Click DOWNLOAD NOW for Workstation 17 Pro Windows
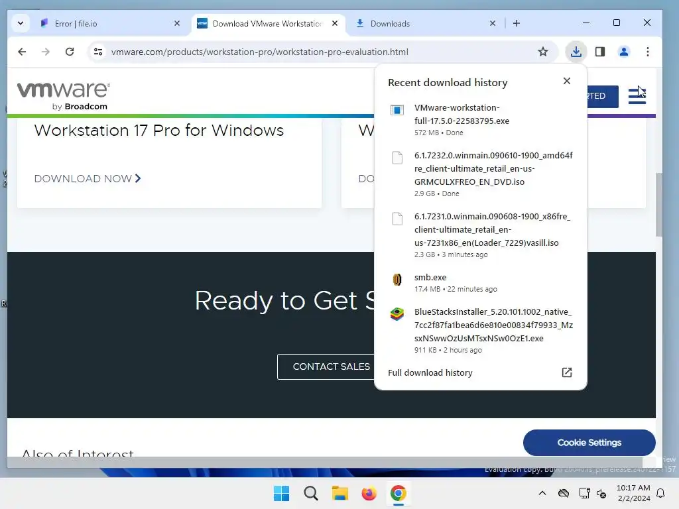The image size is (679, 509). [x=88, y=179]
